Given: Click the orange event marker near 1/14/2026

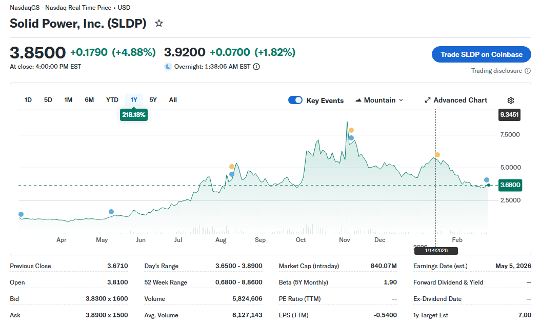Looking at the screenshot, I should (437, 155).
